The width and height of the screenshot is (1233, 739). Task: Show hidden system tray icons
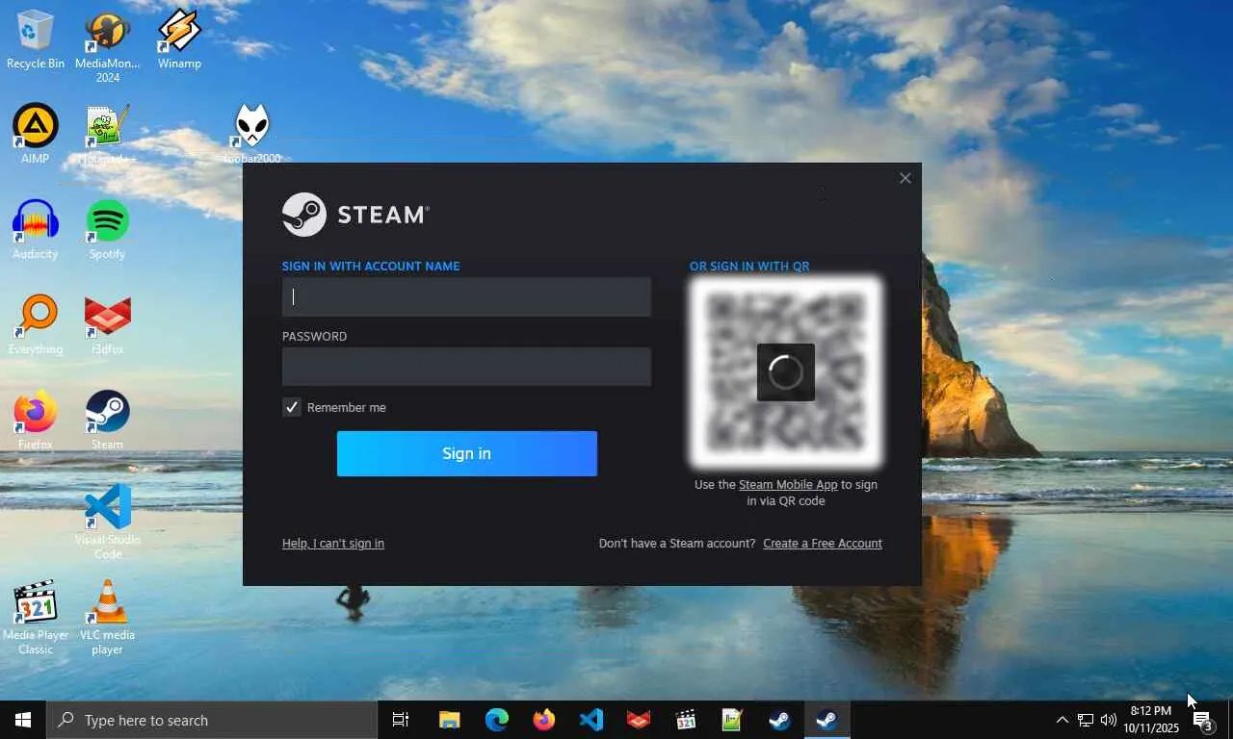click(1062, 720)
